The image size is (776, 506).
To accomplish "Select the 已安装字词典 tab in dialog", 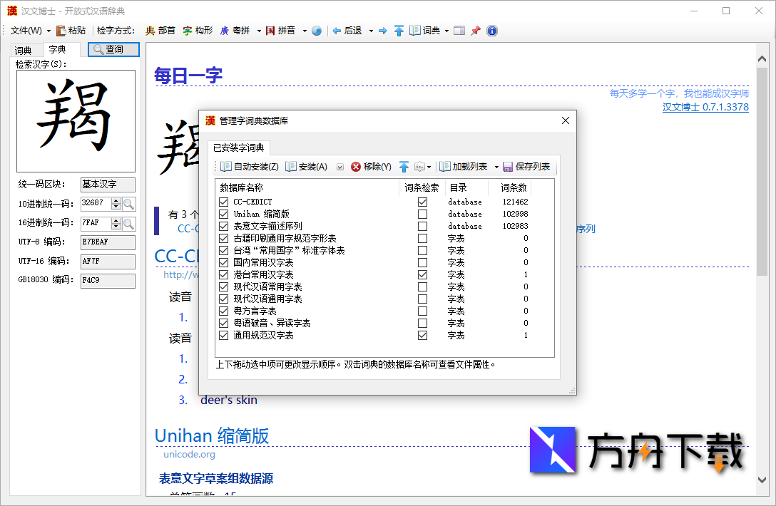I will [x=240, y=147].
